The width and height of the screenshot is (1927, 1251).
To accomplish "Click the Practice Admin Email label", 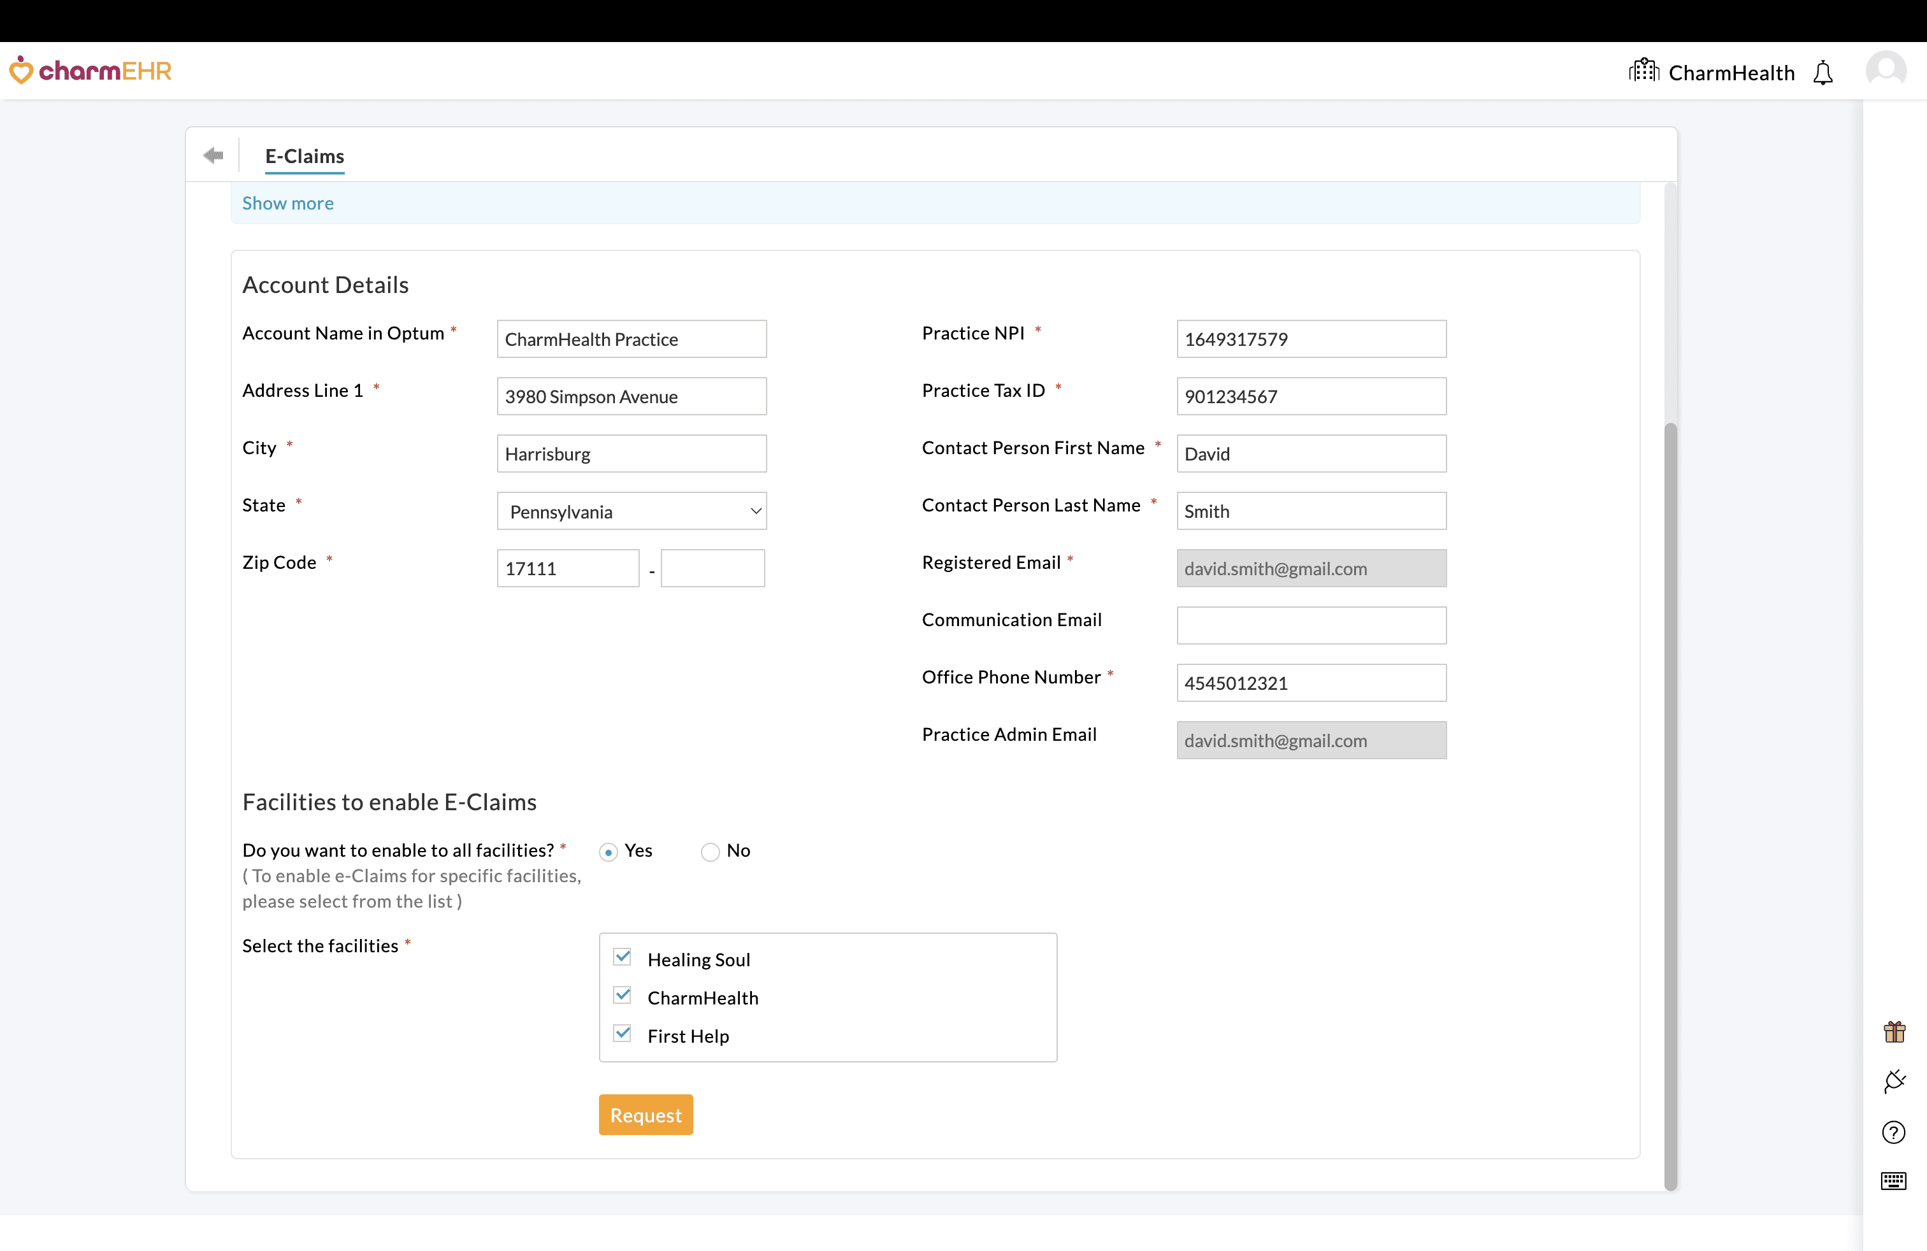I will [1009, 734].
